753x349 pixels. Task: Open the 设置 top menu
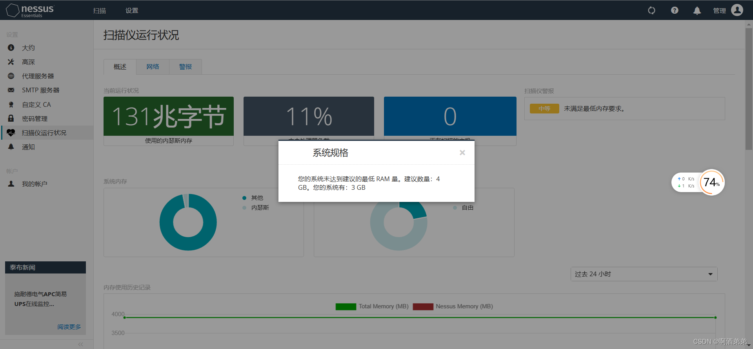tap(132, 11)
